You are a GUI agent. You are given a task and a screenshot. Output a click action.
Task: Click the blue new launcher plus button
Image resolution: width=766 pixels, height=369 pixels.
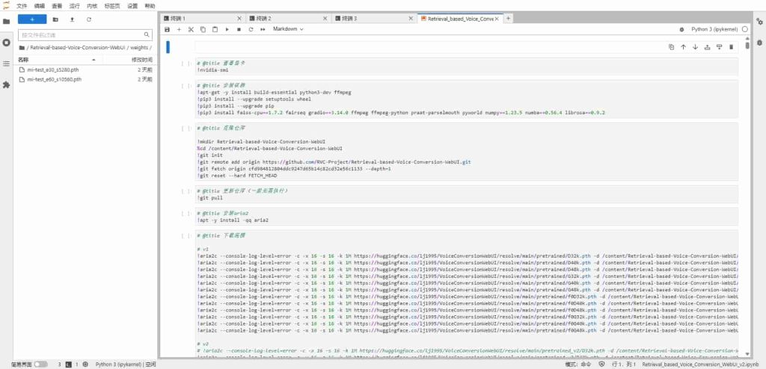32,19
